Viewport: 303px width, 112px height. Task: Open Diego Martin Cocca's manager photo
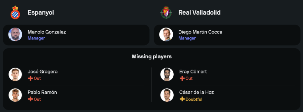[166, 34]
